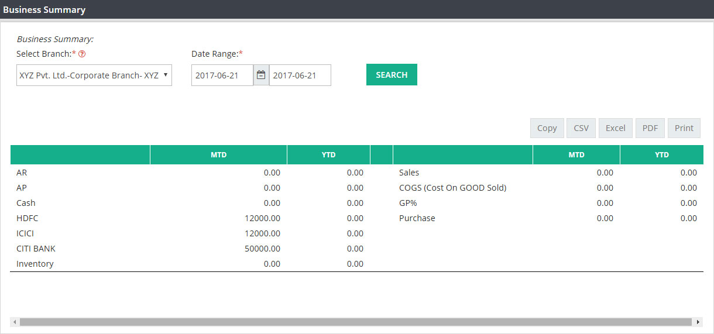Click the scrollbar right arrow
This screenshot has height=334, width=714.
pos(698,322)
